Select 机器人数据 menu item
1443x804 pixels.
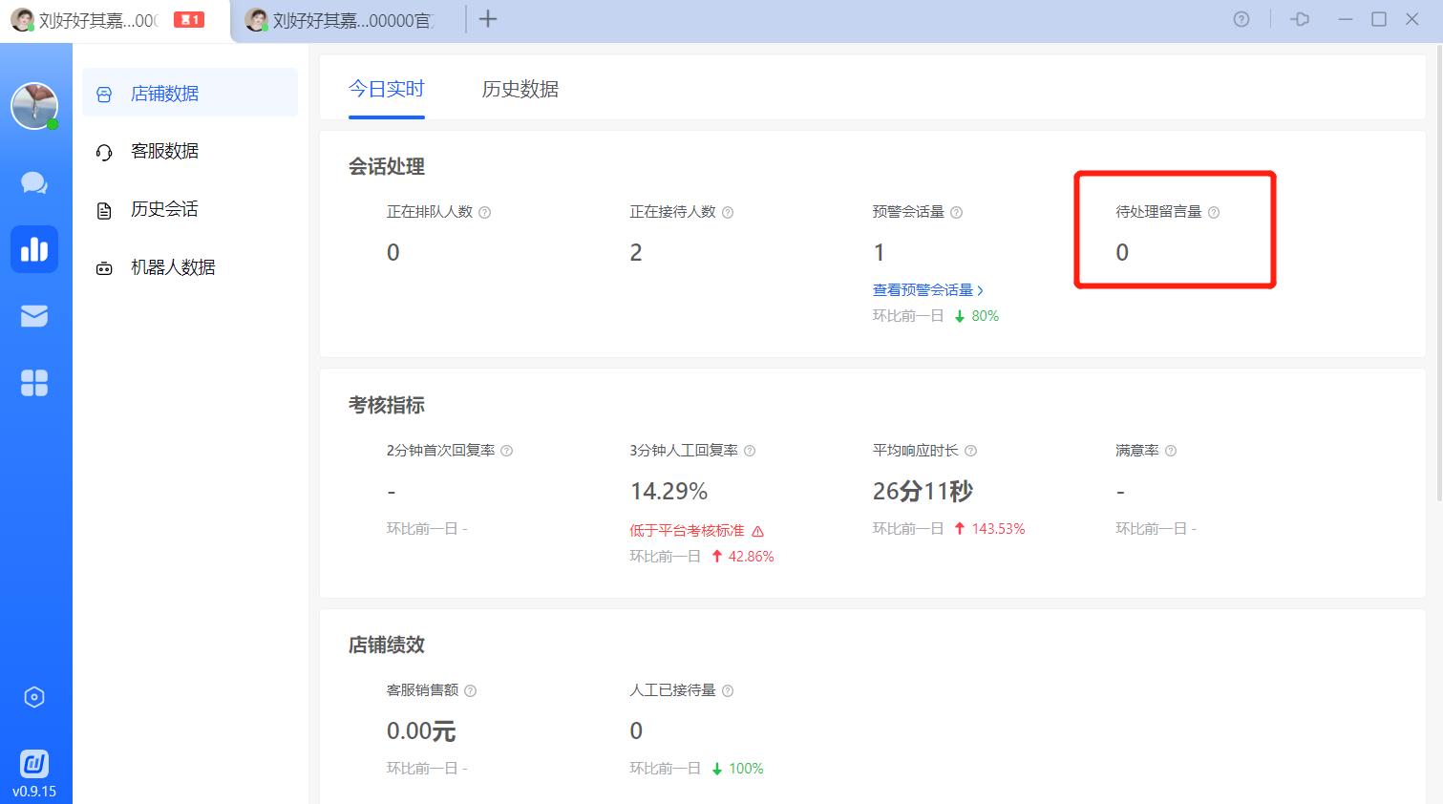(x=172, y=267)
